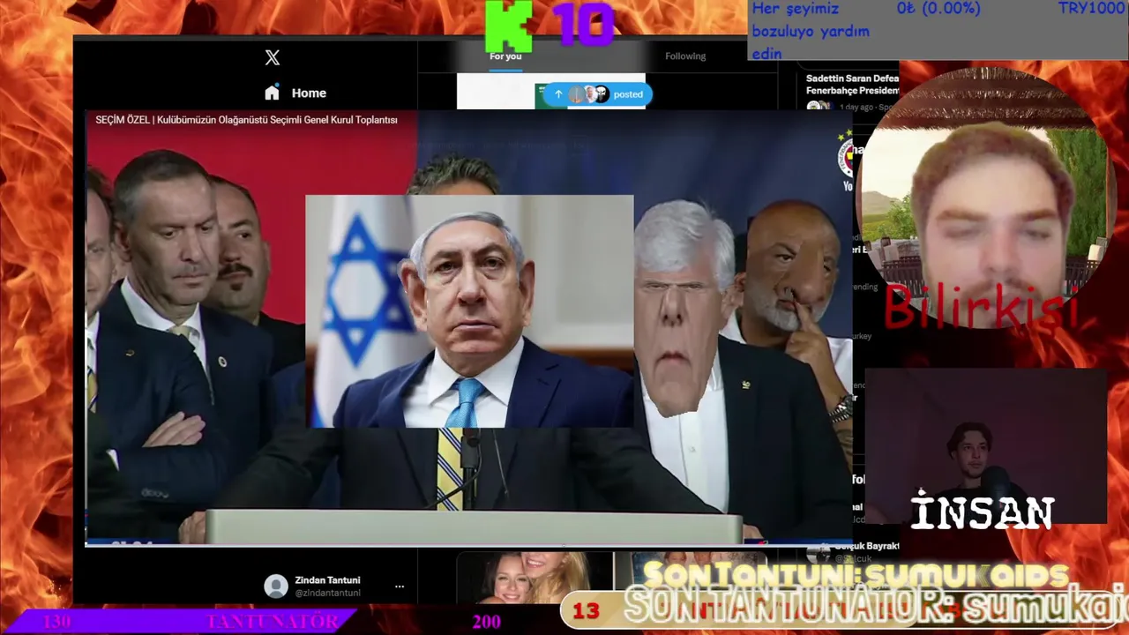
Task: Click the 'Her şeyimiz bozuluyo' donation text
Action: (811, 31)
